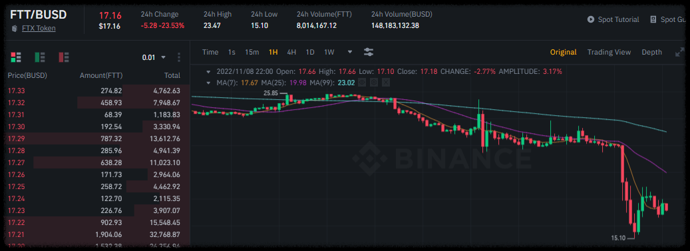
Task: Show combined buy and sell order book view
Action: (16, 57)
